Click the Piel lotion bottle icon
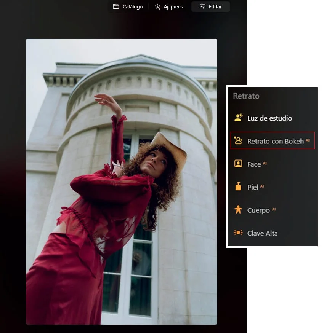The image size is (332, 333). pyautogui.click(x=238, y=186)
